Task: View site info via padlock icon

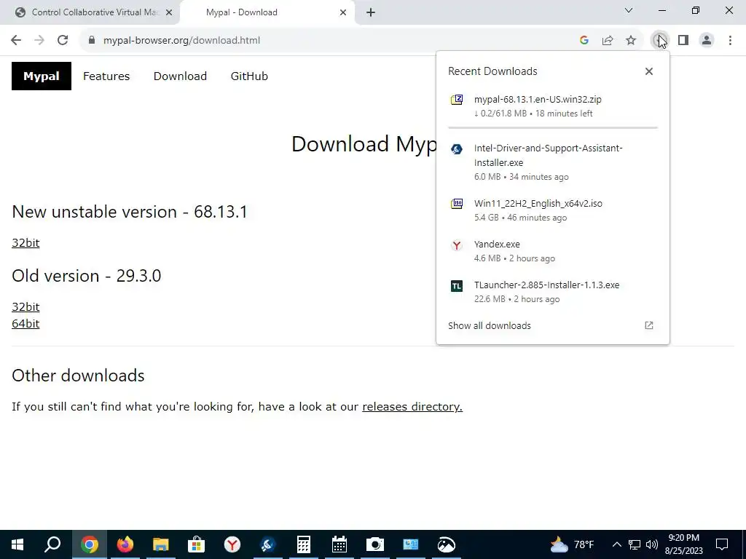Action: point(92,41)
